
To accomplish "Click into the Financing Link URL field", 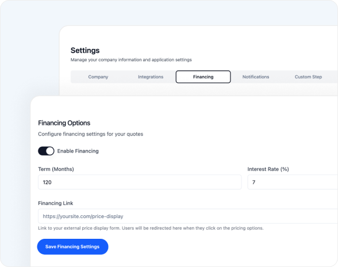I will [x=188, y=216].
